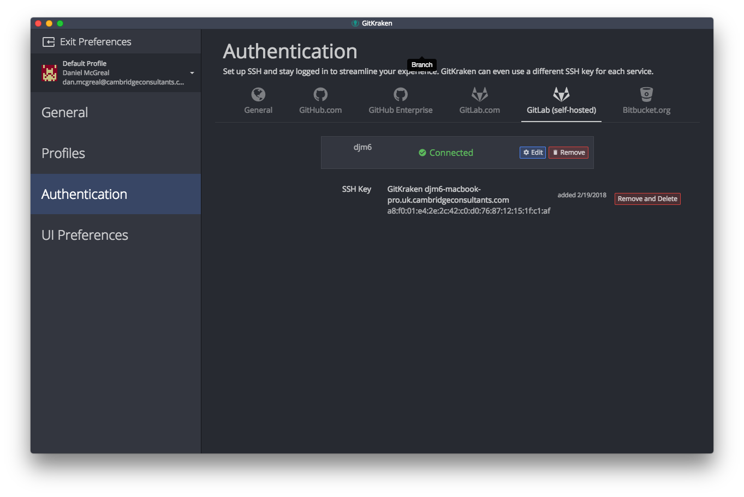Click the green Connected checkmark icon
This screenshot has height=497, width=744.
click(422, 153)
